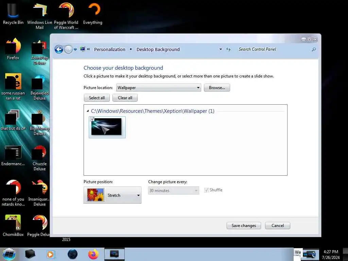Image resolution: width=348 pixels, height=261 pixels.
Task: Open Windows Live Mail desktop icon
Action: [x=39, y=16]
